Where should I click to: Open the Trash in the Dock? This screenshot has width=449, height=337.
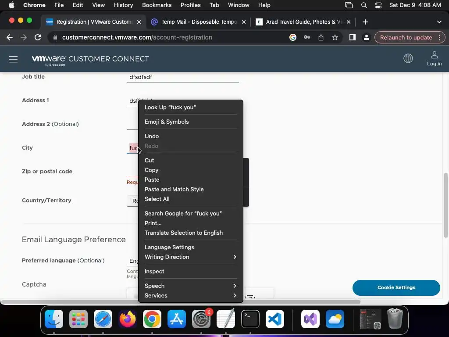(x=395, y=319)
